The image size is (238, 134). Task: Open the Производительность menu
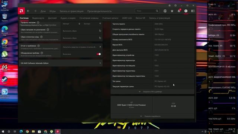99,11
